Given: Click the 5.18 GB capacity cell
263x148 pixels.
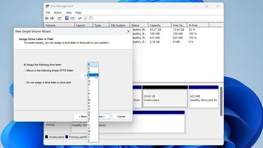Looking at the screenshot, I should click(x=155, y=42).
